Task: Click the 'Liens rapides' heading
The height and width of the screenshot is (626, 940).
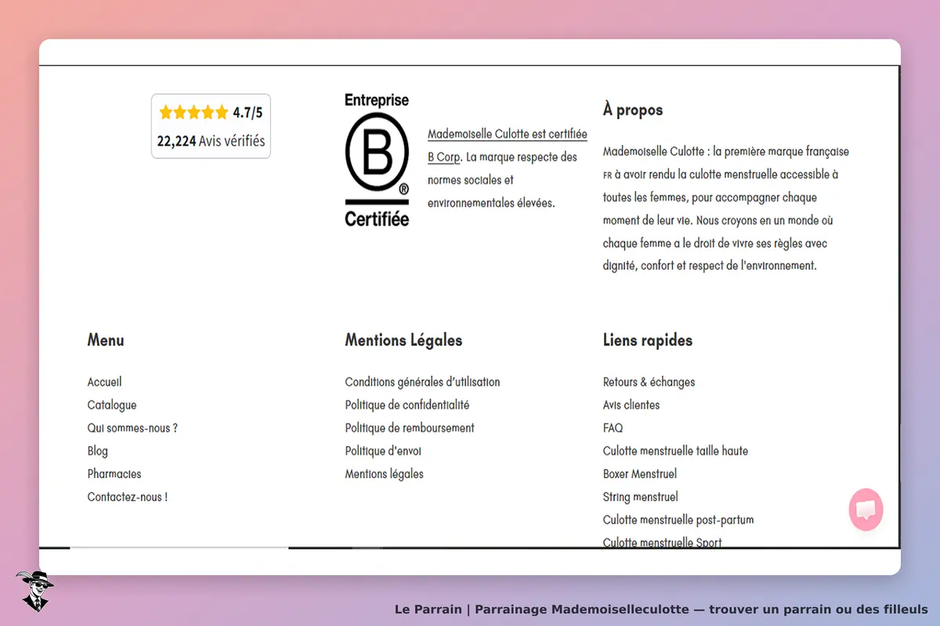Action: pos(648,340)
